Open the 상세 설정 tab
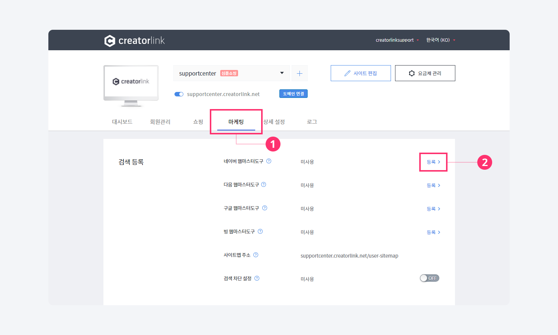Screen dimensions: 558x335 [274, 122]
